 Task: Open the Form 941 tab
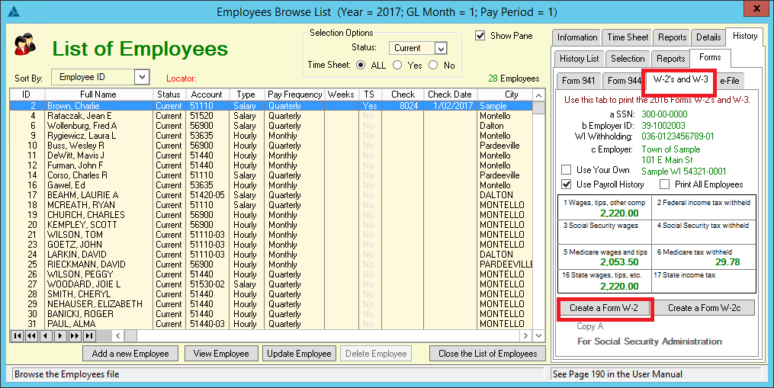(x=576, y=81)
